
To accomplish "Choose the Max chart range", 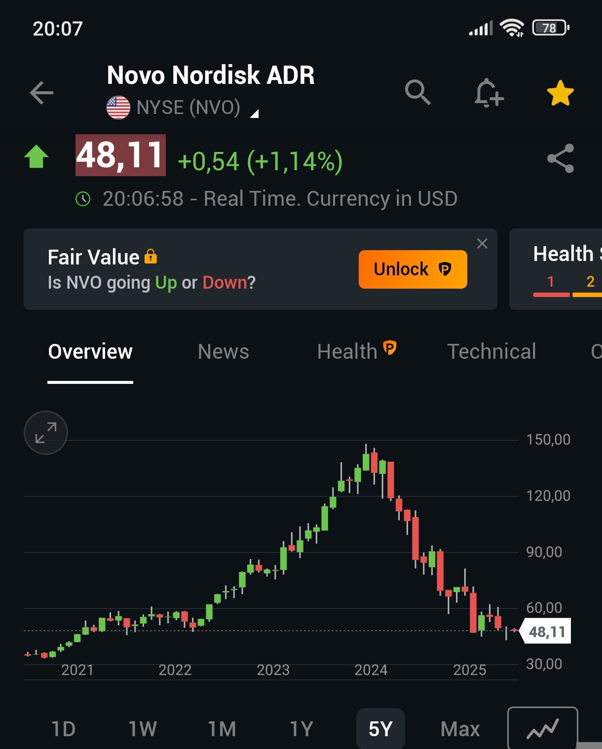I will pos(460,729).
